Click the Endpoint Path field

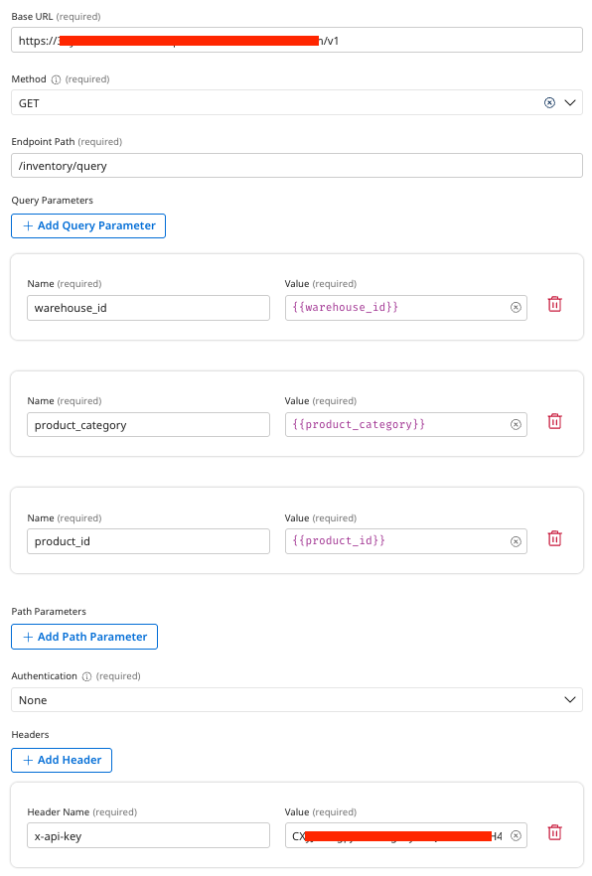pos(296,165)
